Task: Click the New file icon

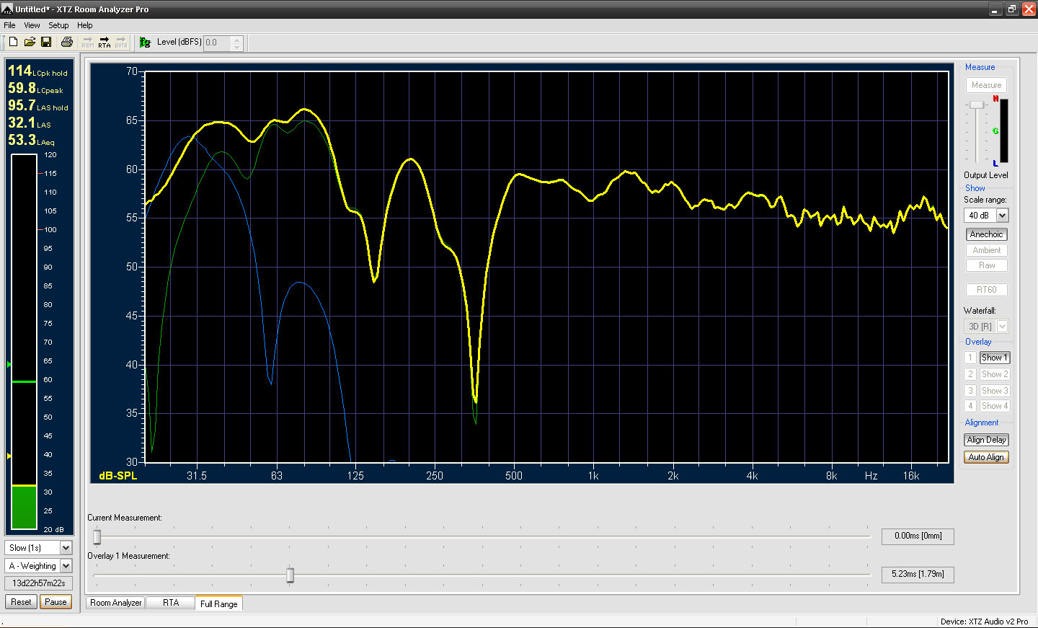Action: [13, 43]
